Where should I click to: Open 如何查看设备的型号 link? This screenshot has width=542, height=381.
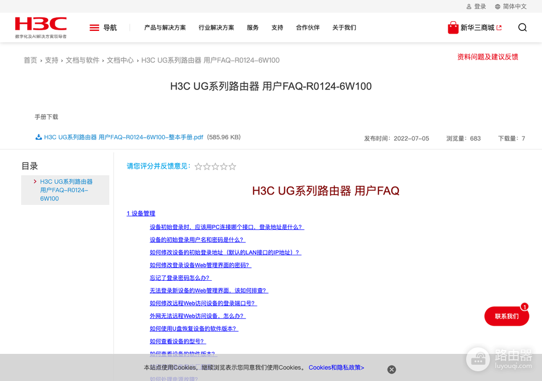pyautogui.click(x=178, y=341)
